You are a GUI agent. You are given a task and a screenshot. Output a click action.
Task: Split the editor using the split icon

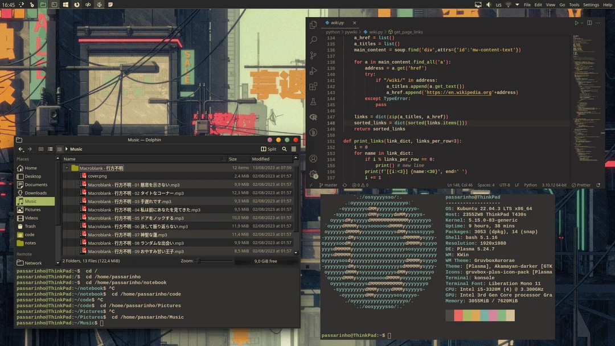click(x=589, y=22)
